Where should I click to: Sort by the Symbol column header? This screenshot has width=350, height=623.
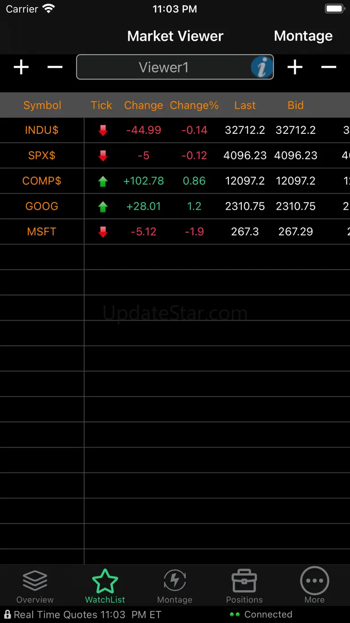pyautogui.click(x=42, y=105)
